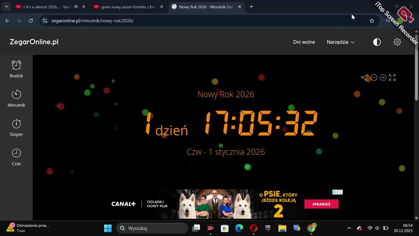The height and width of the screenshot is (236, 419).
Task: Show hidden system tray icons
Action: tap(349, 228)
